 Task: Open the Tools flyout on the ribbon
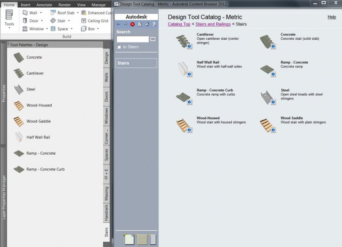[9, 26]
